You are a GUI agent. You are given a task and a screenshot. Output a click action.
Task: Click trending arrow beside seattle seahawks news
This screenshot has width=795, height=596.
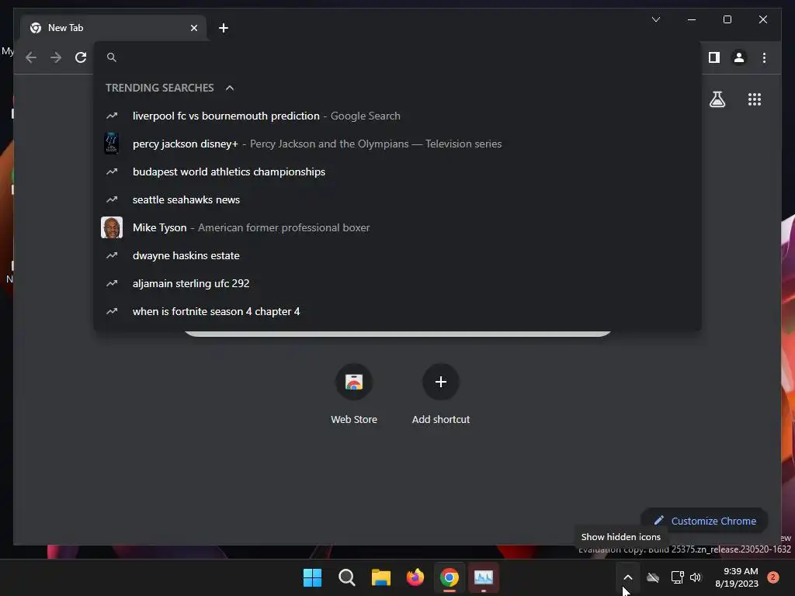click(x=112, y=199)
